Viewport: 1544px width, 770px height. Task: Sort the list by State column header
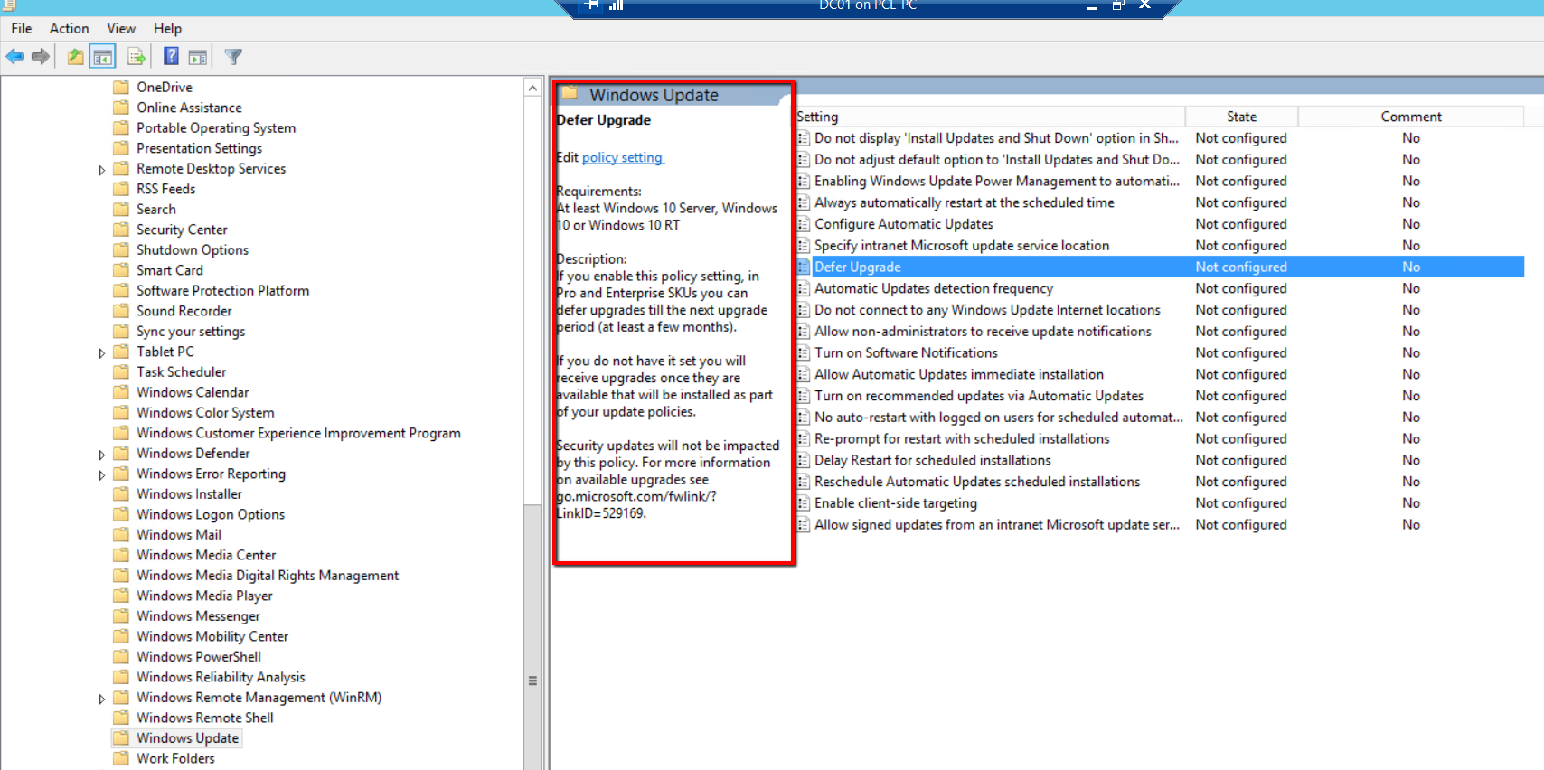(1240, 117)
